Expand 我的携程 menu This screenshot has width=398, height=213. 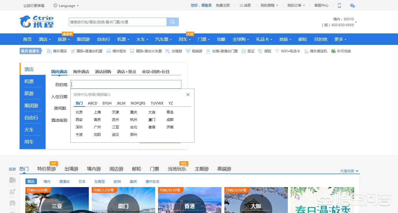click(x=269, y=5)
